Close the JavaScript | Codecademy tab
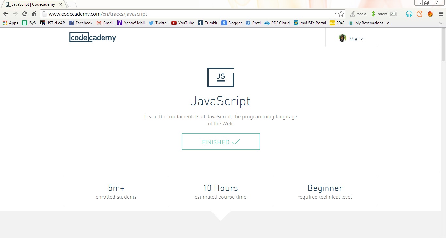Image resolution: width=446 pixels, height=238 pixels. coord(61,4)
